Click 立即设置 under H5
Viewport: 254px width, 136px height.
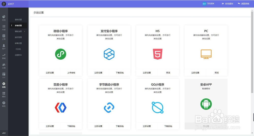point(147,73)
